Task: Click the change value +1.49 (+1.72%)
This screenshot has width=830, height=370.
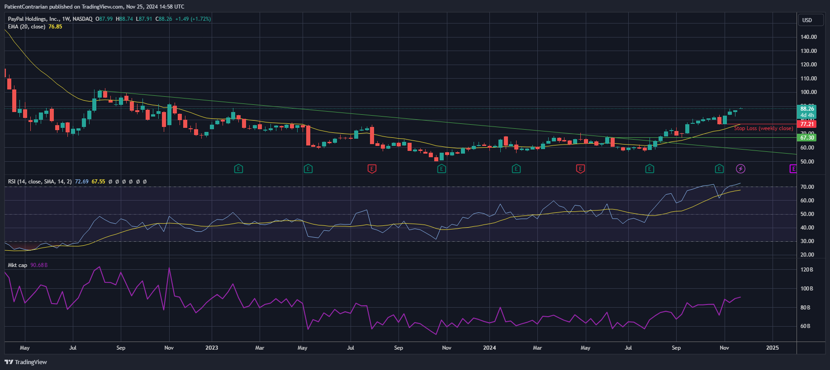Action: [193, 19]
